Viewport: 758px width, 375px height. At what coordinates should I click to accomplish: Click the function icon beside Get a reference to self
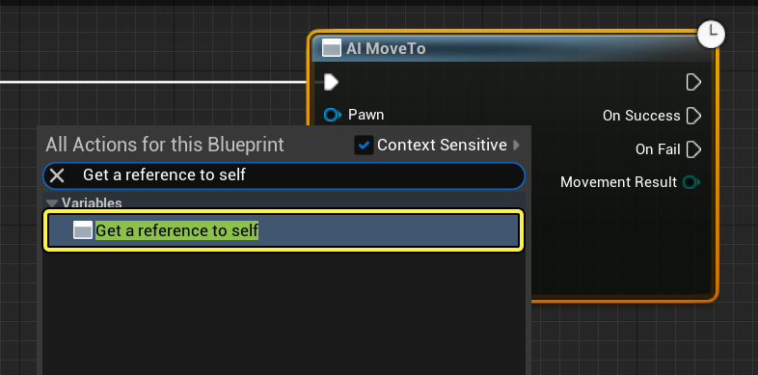pyautogui.click(x=83, y=230)
